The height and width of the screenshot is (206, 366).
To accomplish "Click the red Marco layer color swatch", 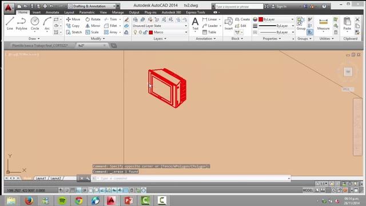I will click(x=151, y=32).
